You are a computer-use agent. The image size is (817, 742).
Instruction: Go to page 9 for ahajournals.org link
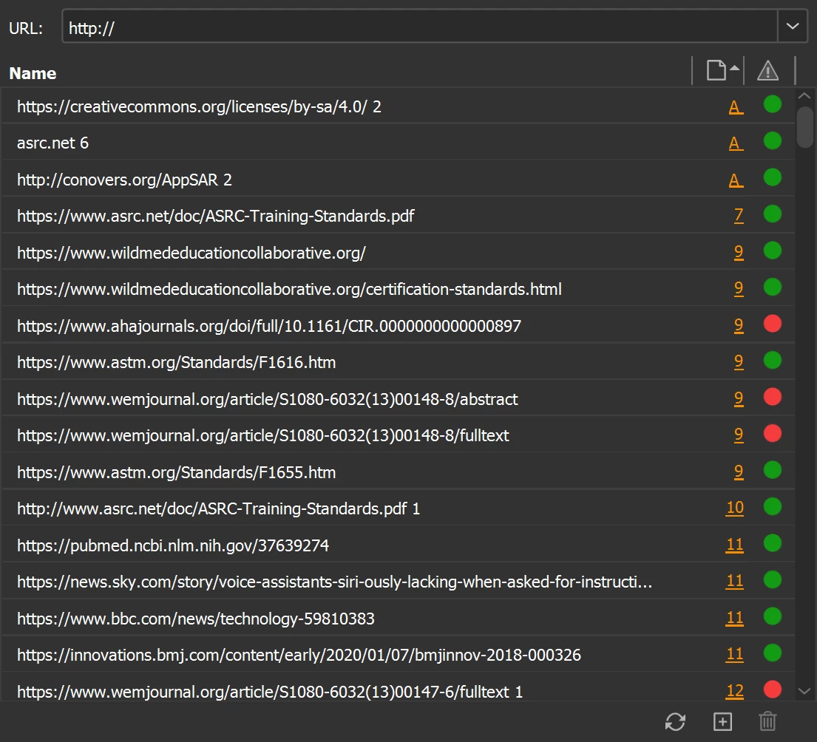click(x=739, y=325)
